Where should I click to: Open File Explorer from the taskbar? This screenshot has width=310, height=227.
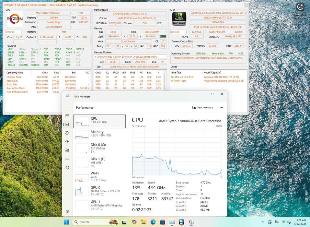point(144,222)
